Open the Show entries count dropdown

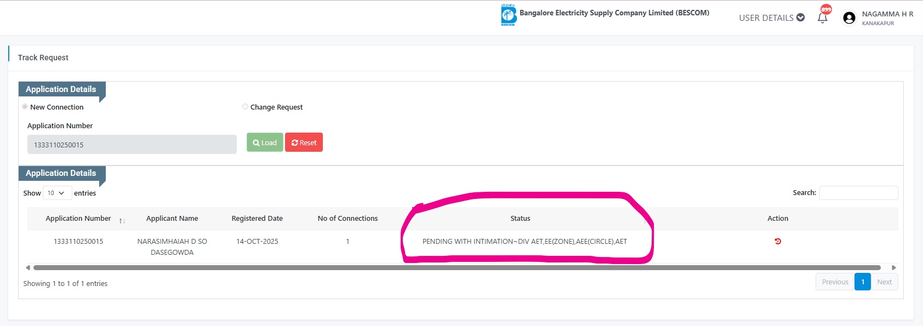tap(57, 193)
